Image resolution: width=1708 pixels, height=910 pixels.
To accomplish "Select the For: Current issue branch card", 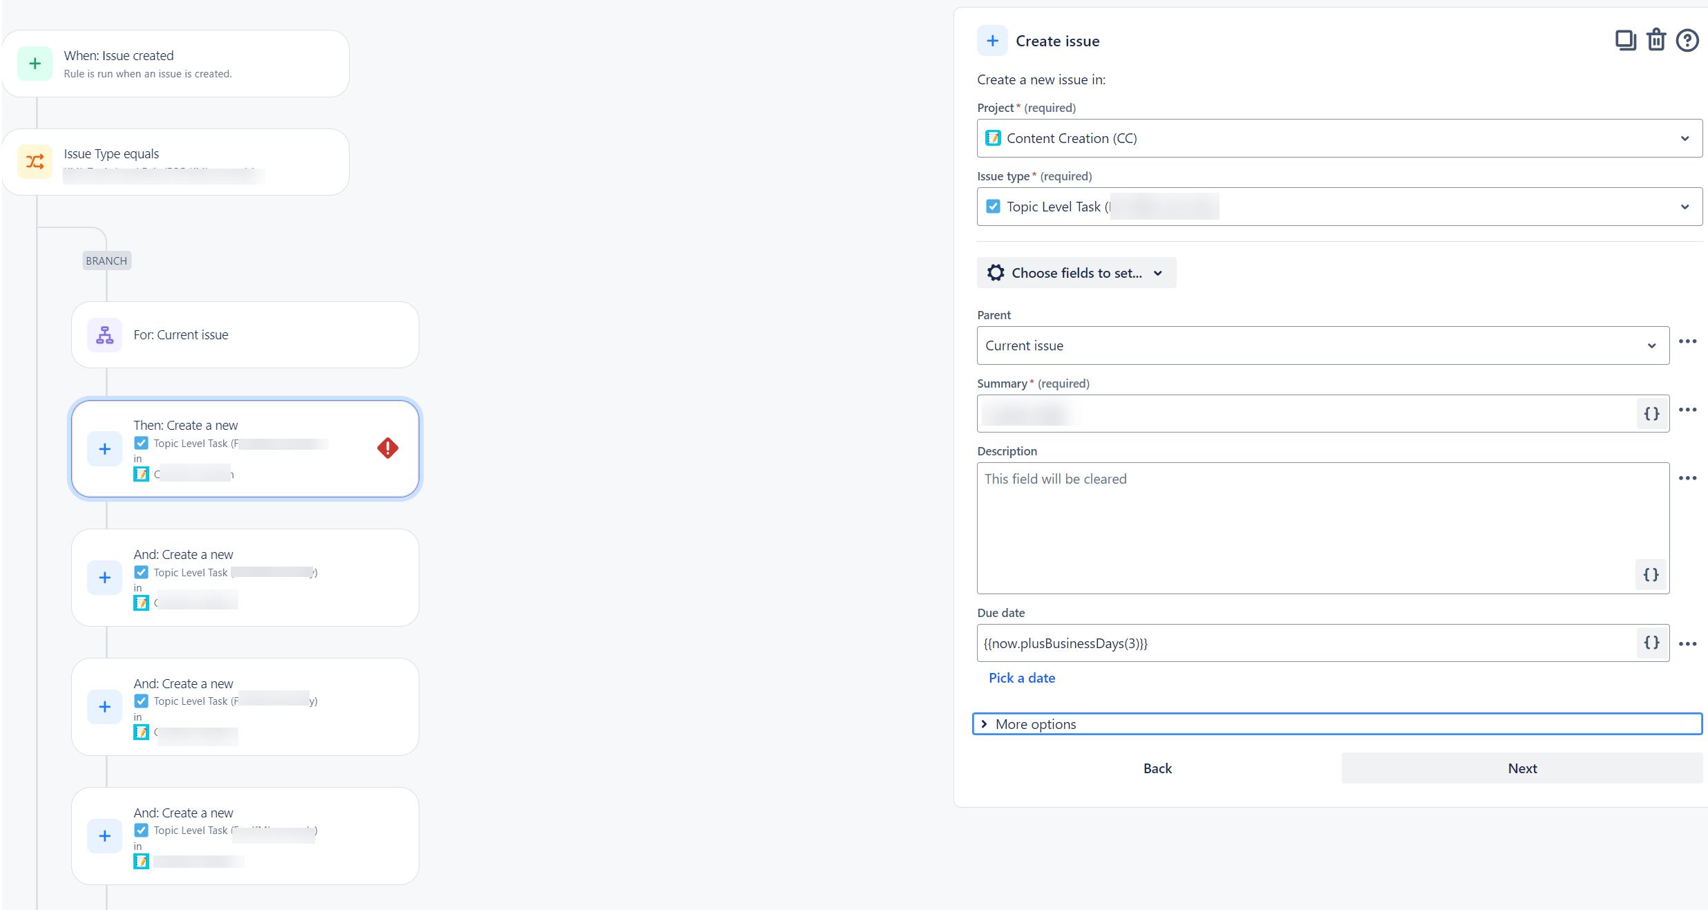I will click(x=245, y=335).
